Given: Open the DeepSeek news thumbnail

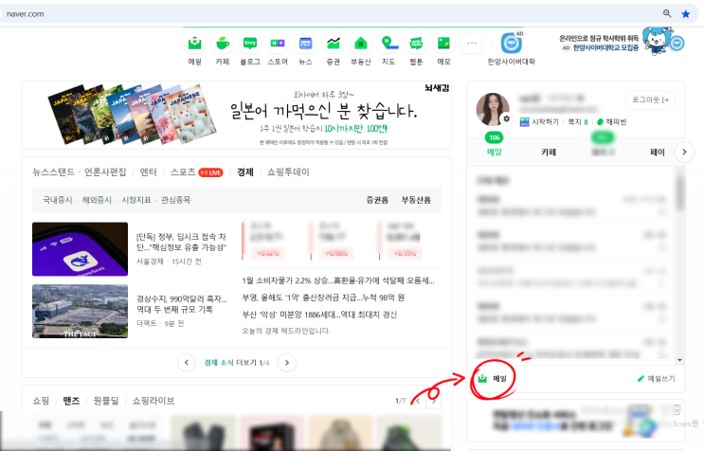Looking at the screenshot, I should [80, 249].
